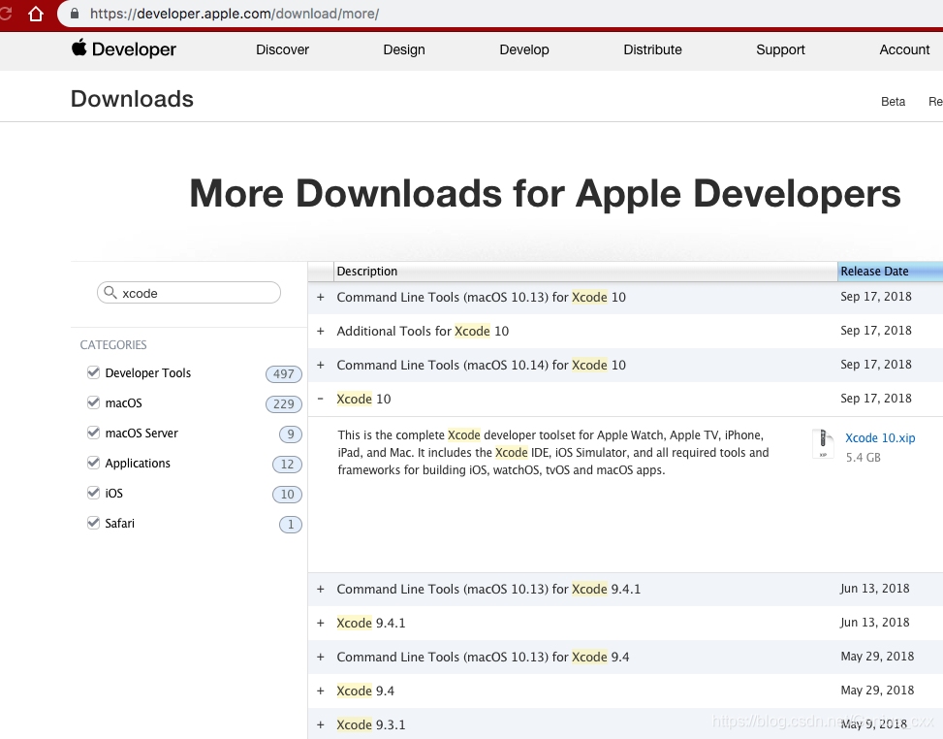Click the browser home icon
Viewport: 943px width, 739px height.
[x=36, y=14]
